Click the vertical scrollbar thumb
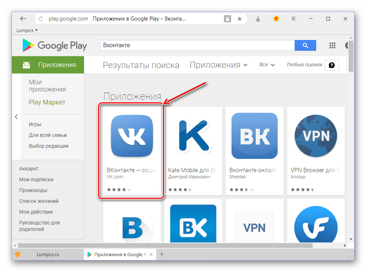 351,56
